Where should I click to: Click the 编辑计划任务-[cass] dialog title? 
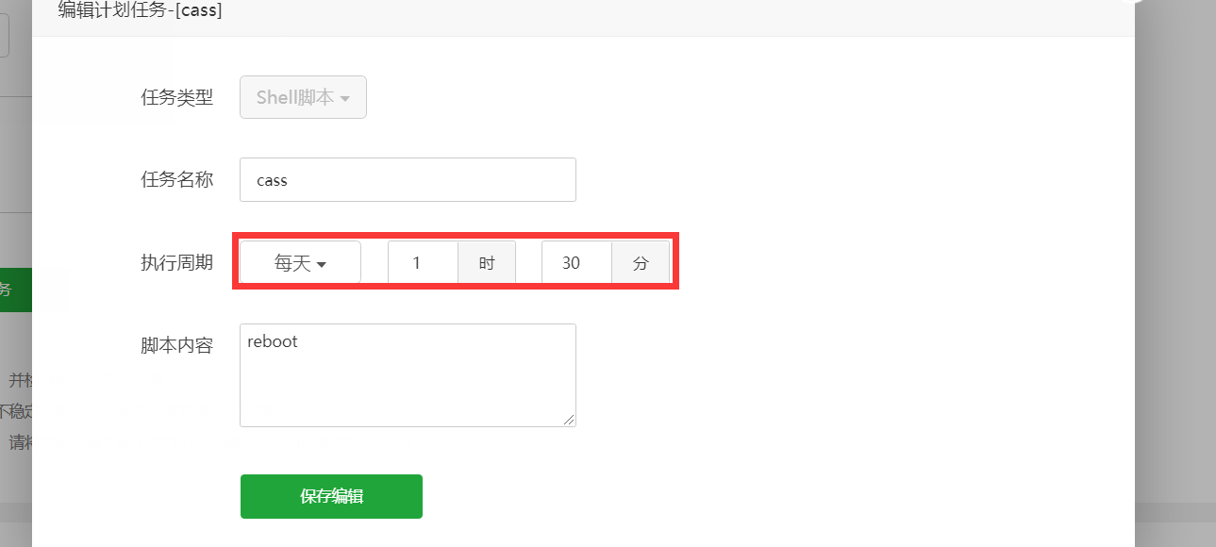point(141,11)
